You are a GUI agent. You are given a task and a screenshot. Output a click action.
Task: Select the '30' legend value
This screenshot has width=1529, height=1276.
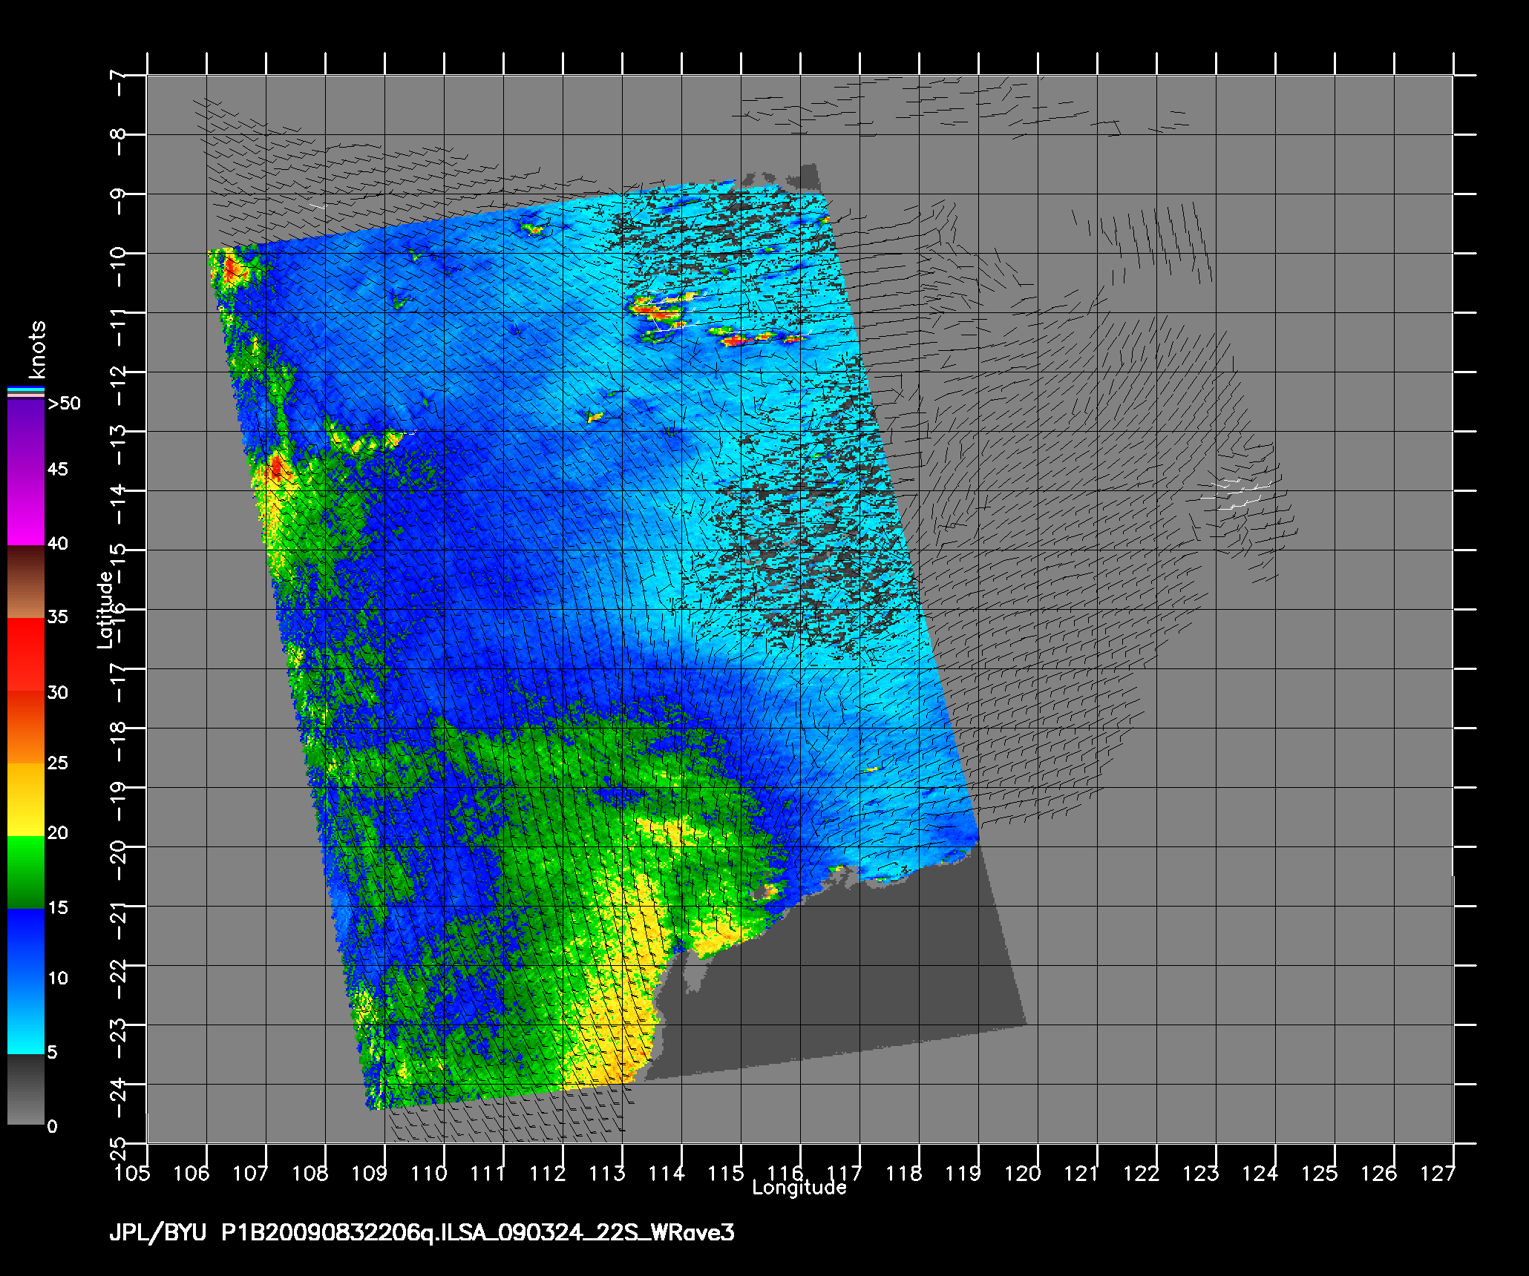58,692
